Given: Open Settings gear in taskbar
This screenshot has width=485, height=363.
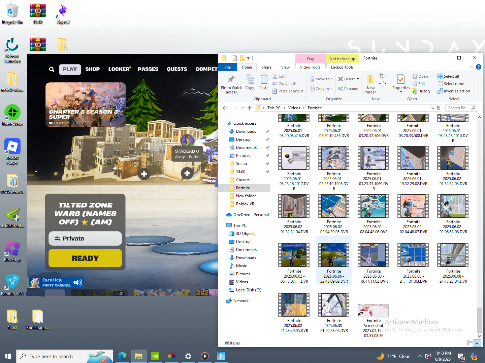Looking at the screenshot, I should coord(188,356).
